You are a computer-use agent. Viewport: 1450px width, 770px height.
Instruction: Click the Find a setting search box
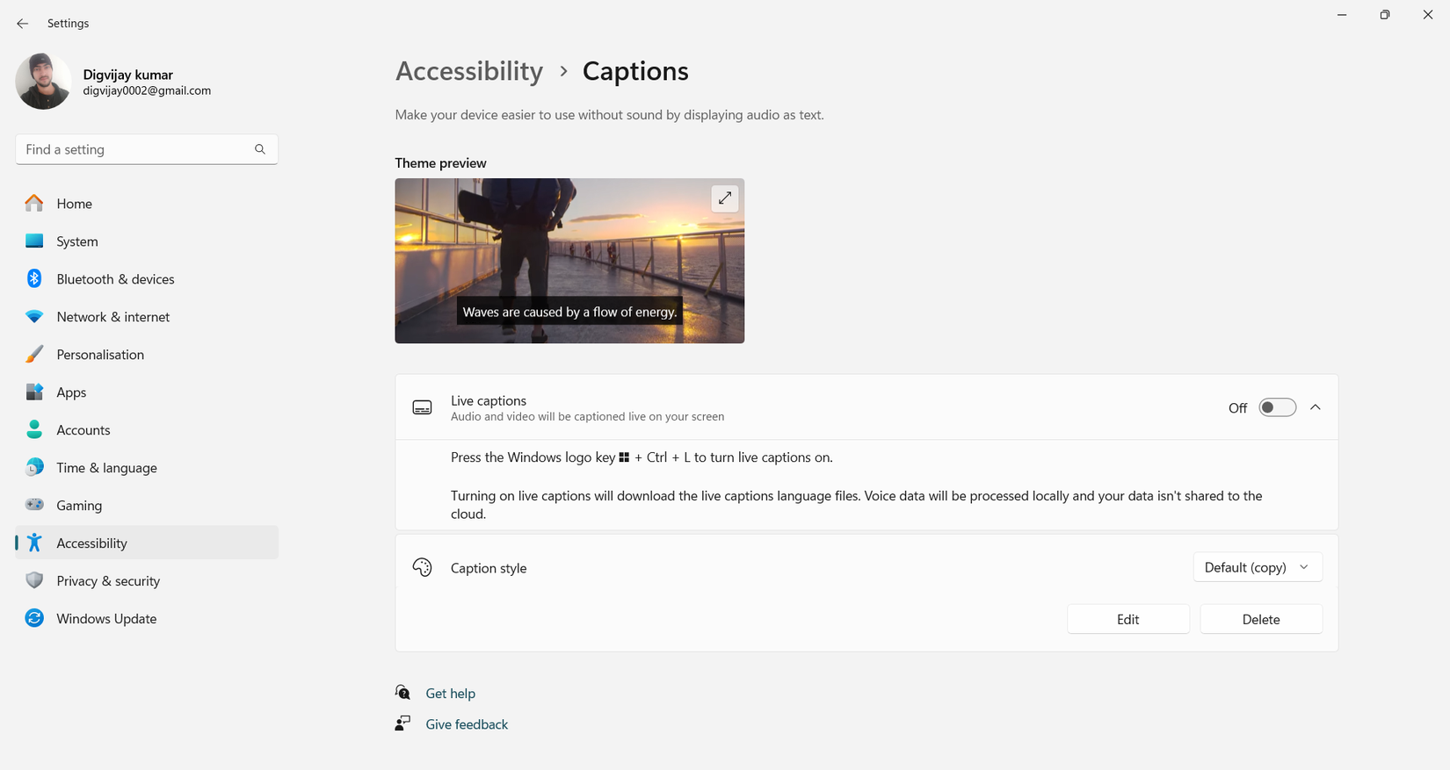(x=136, y=149)
